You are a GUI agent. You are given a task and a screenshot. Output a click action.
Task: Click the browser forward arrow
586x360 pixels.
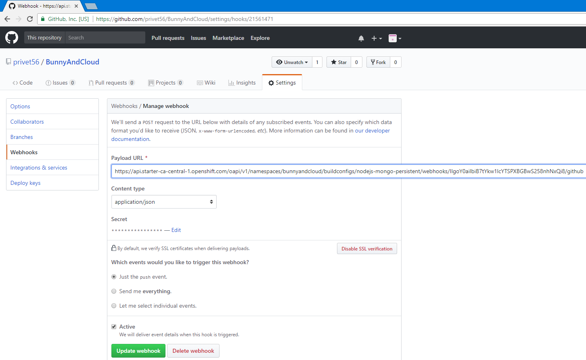click(x=19, y=19)
